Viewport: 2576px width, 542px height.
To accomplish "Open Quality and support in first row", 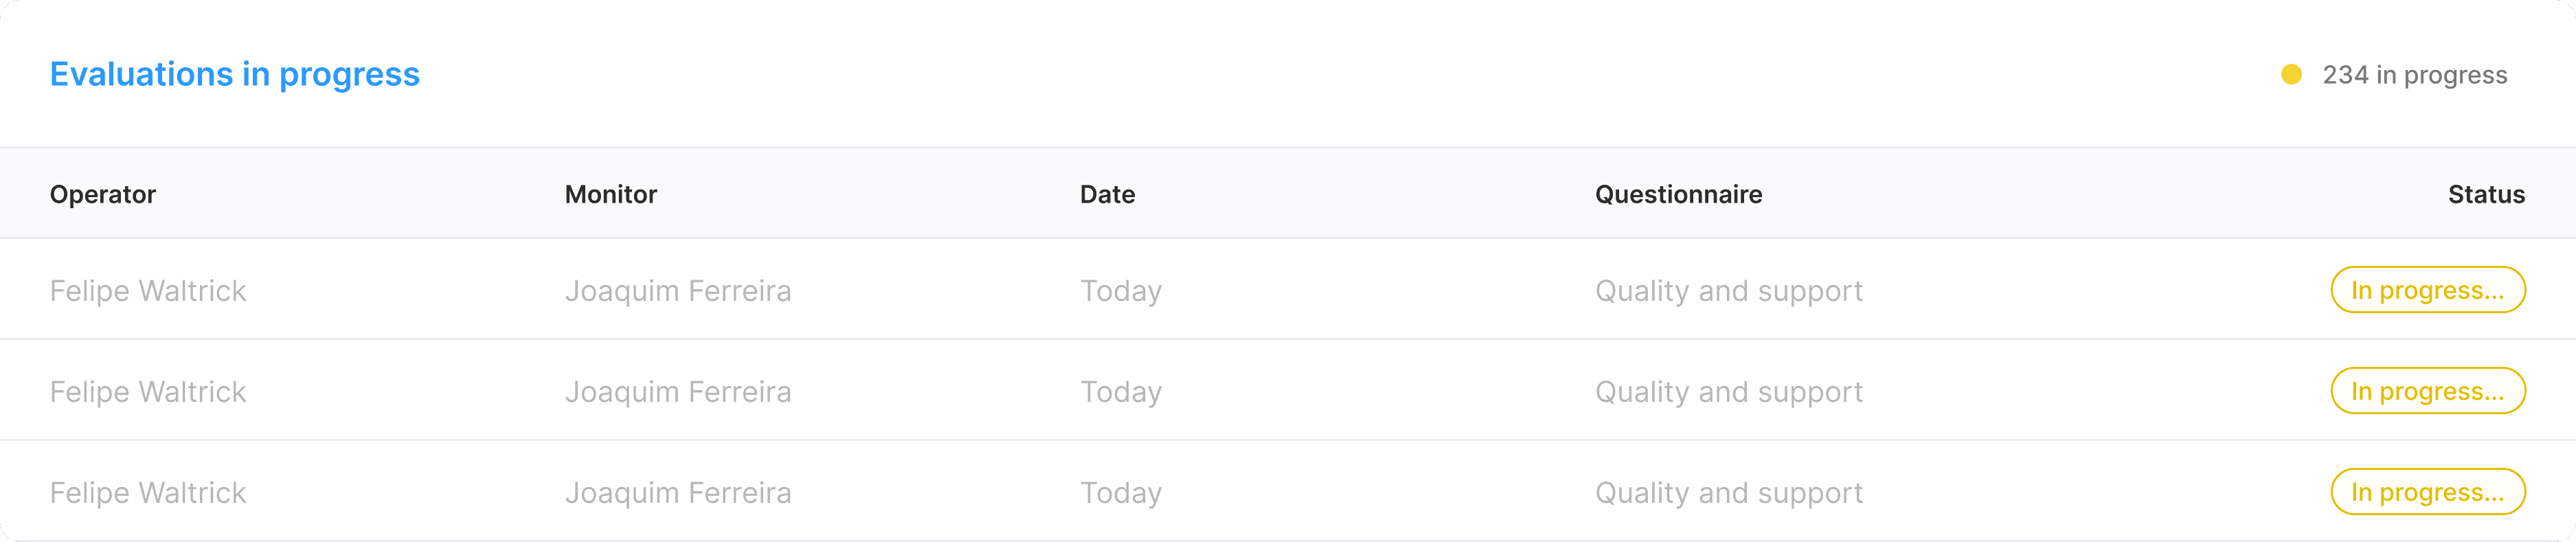I will (1729, 291).
